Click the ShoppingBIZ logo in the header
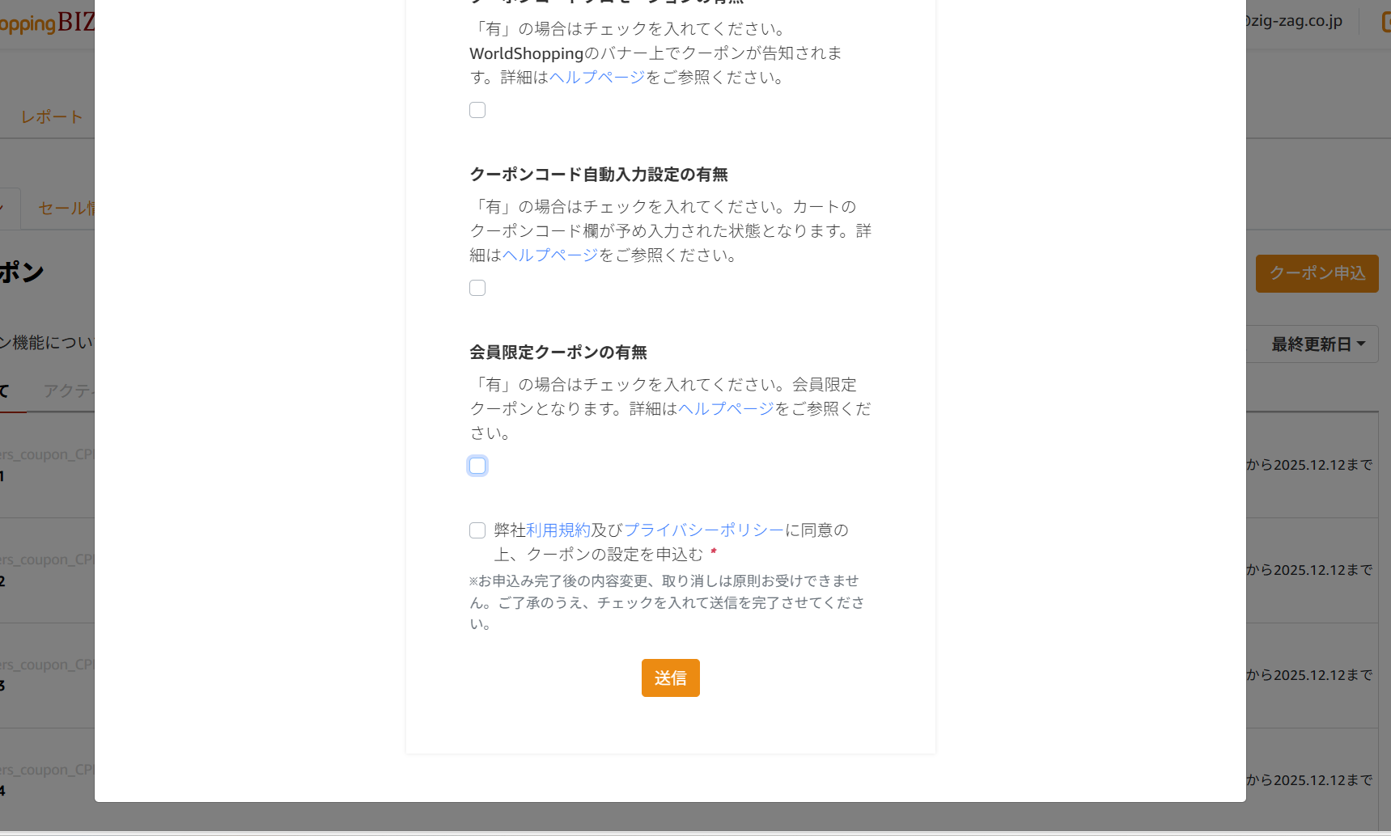 click(47, 23)
